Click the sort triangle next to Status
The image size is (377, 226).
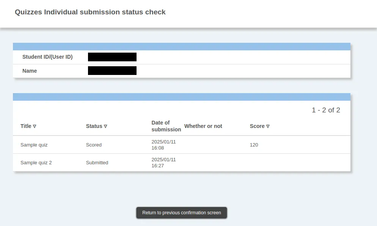[x=105, y=126]
